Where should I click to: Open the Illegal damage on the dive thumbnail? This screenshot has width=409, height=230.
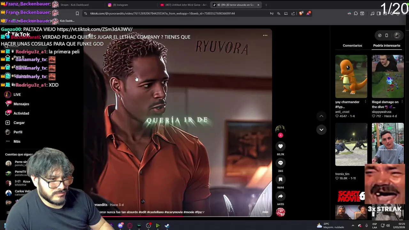[388, 76]
